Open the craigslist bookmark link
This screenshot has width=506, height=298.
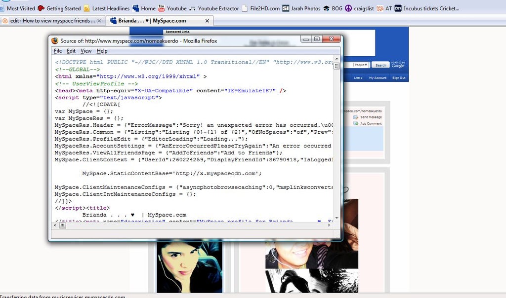click(364, 8)
